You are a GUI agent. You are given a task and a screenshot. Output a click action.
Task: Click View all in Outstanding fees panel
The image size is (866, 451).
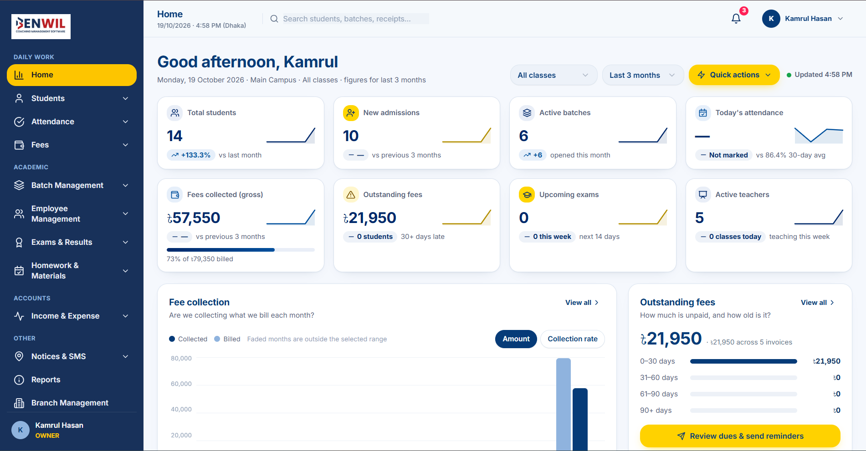817,303
